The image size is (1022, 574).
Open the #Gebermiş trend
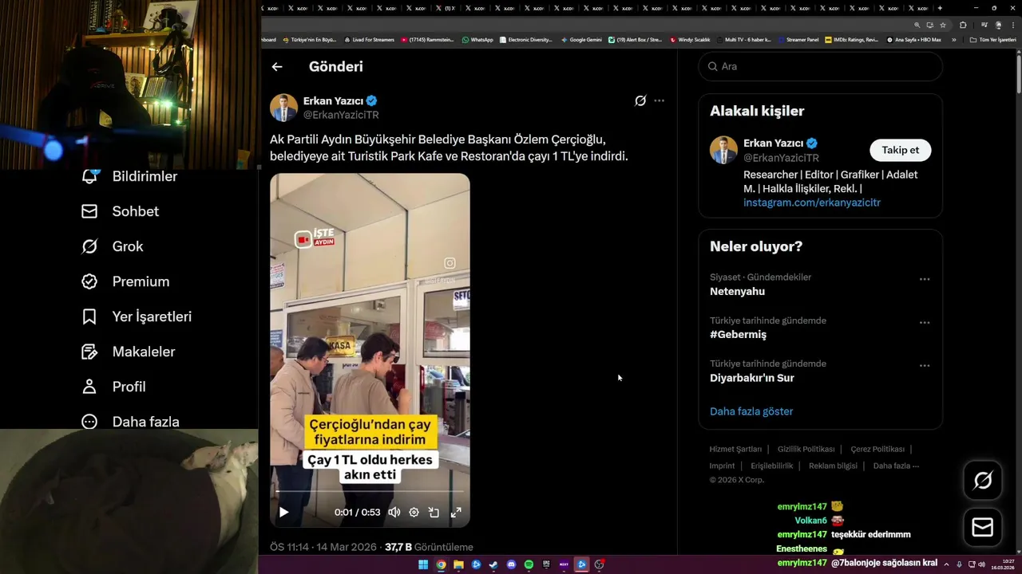[738, 334]
